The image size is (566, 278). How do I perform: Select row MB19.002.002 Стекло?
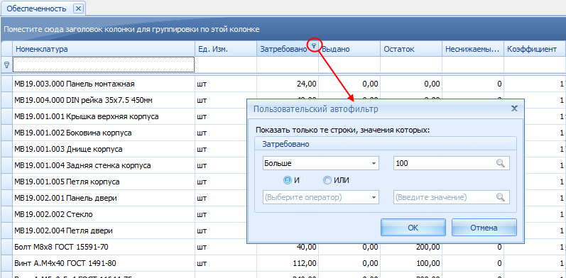click(x=104, y=214)
